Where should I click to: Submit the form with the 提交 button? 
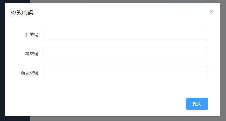pyautogui.click(x=197, y=104)
